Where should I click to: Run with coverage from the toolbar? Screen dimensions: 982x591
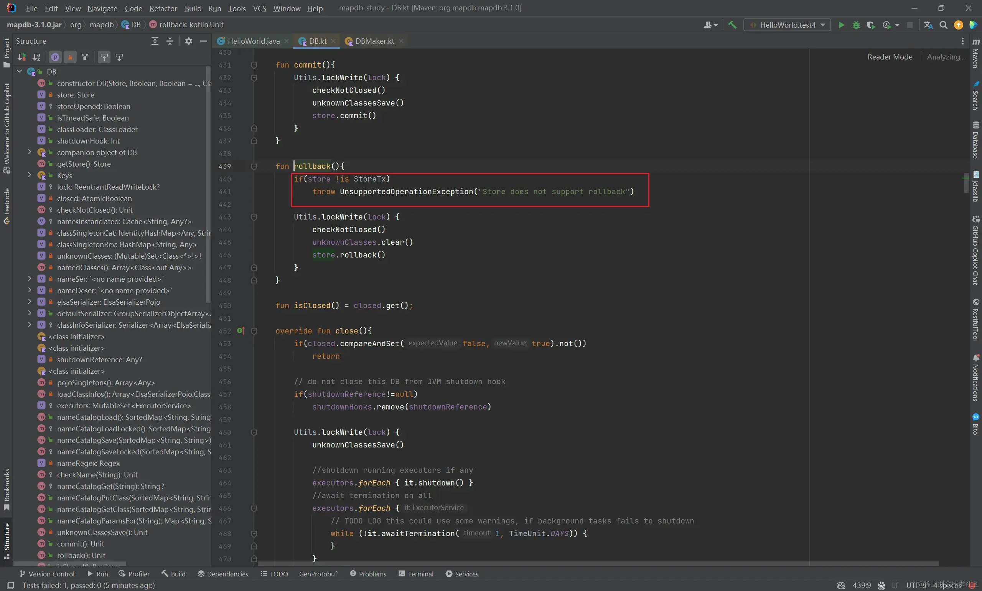pos(870,25)
